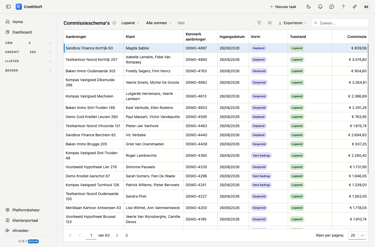
Task: Go to the next page
Action: click(x=117, y=235)
